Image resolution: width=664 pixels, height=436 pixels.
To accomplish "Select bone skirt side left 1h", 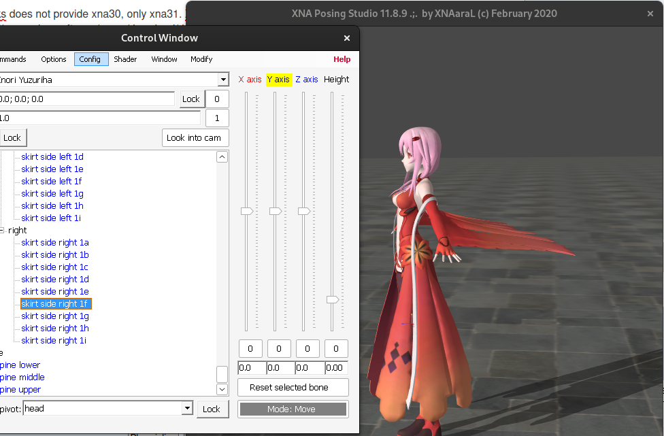I will (52, 205).
